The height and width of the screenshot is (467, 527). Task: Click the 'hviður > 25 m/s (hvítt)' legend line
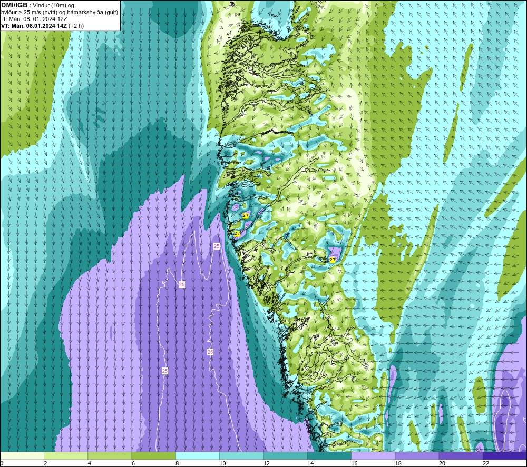[60, 13]
